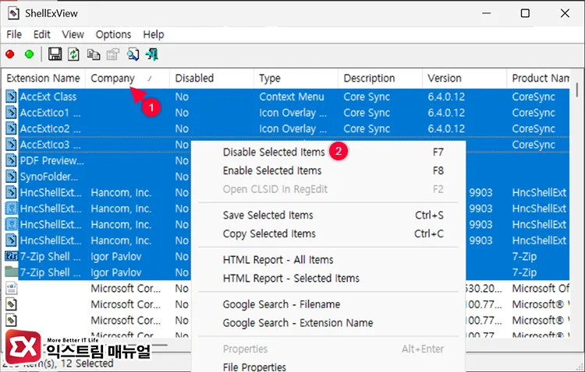Select the AccExt Class extension name
The width and height of the screenshot is (585, 372).
point(48,97)
